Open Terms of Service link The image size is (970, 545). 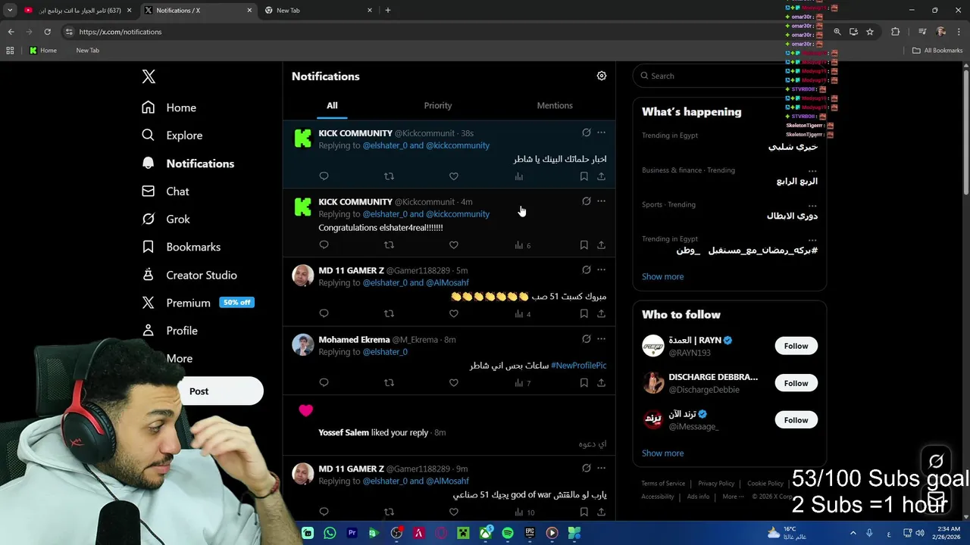(x=663, y=484)
